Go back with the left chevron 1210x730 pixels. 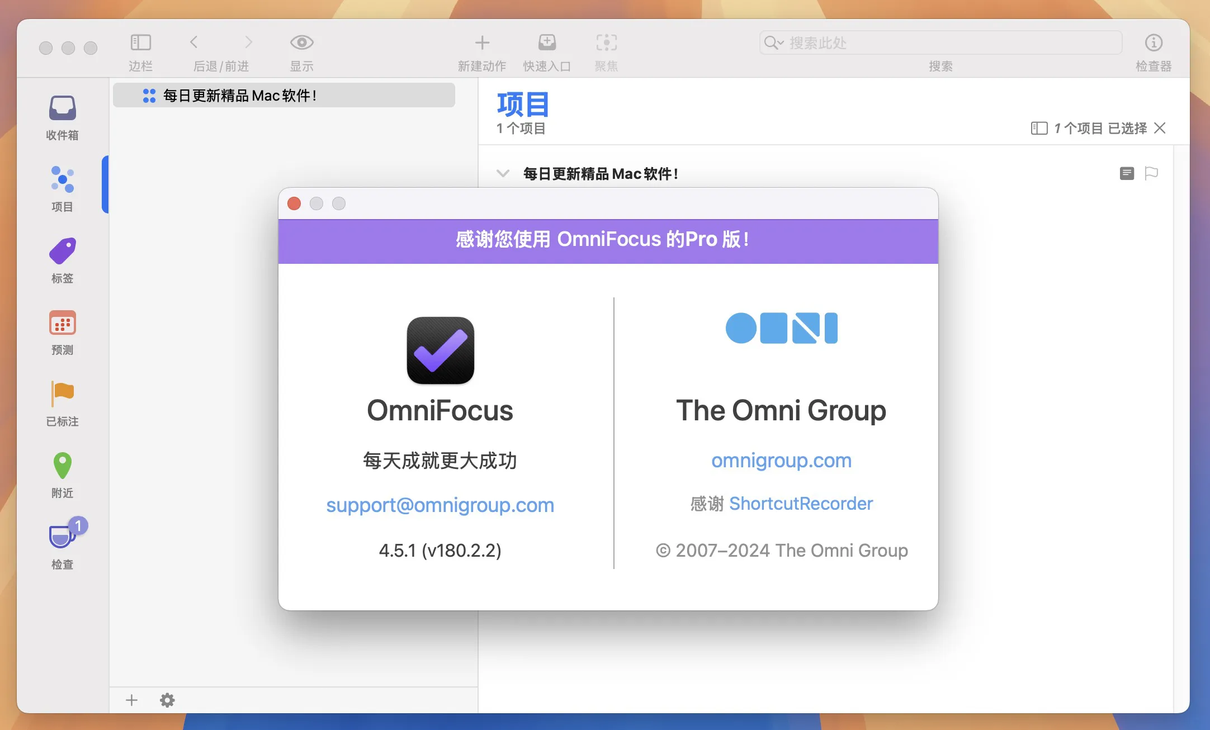coord(194,42)
